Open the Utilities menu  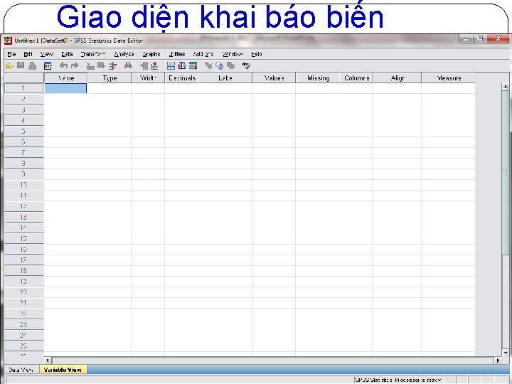(177, 54)
